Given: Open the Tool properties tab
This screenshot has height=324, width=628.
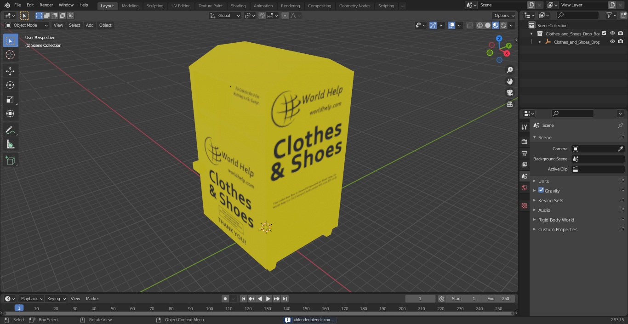Looking at the screenshot, I should (524, 127).
